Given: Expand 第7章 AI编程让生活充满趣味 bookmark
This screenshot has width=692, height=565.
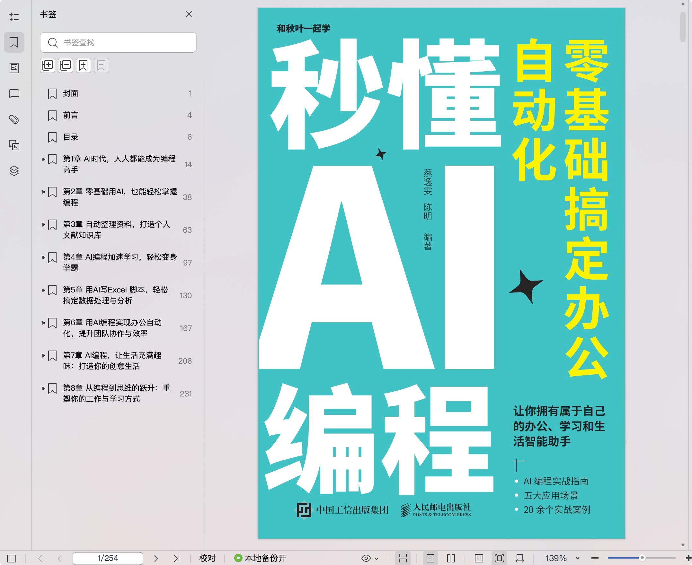Looking at the screenshot, I should [44, 356].
